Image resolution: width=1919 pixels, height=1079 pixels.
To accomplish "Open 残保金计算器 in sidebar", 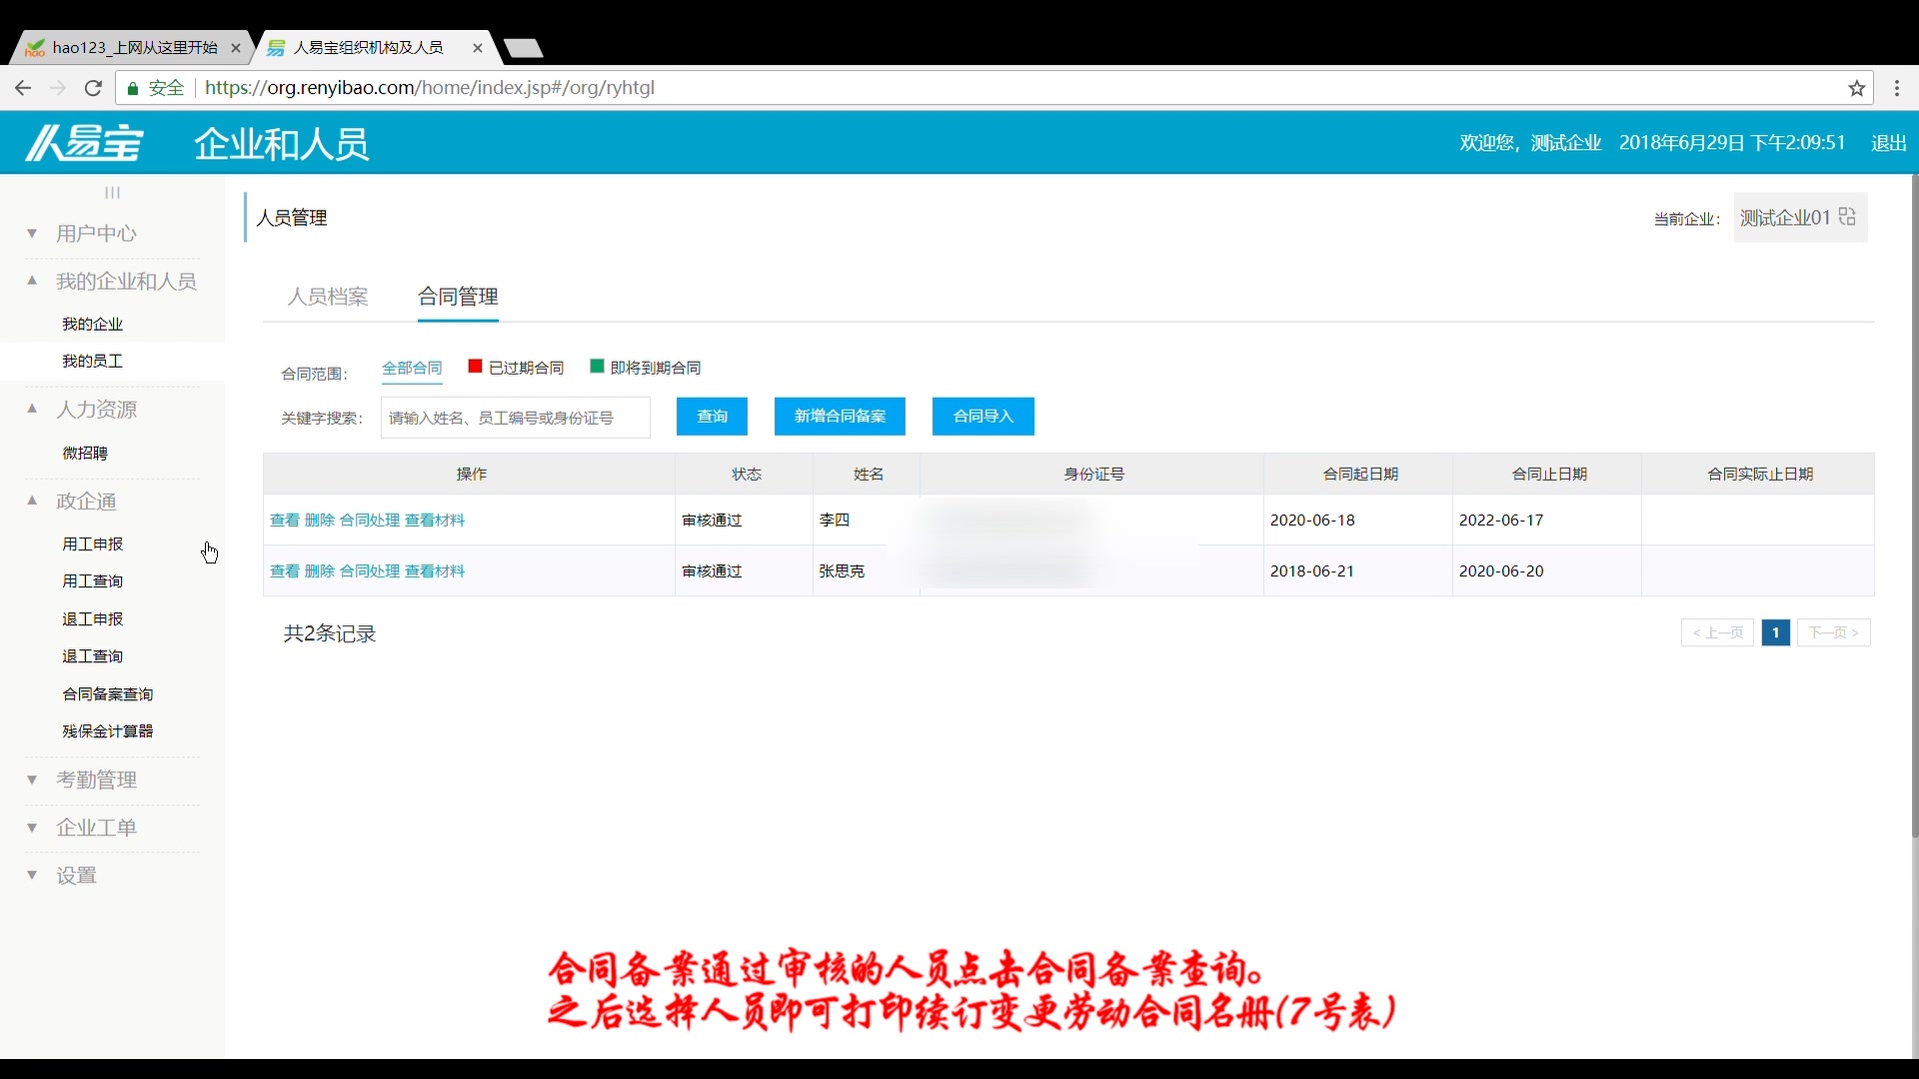I will coord(107,730).
